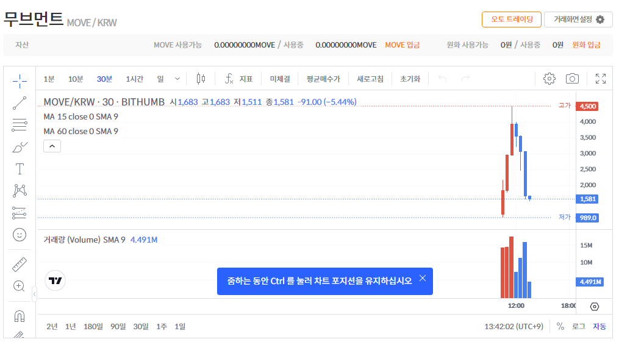The image size is (619, 342).
Task: Set range to 1년
Action: point(70,326)
